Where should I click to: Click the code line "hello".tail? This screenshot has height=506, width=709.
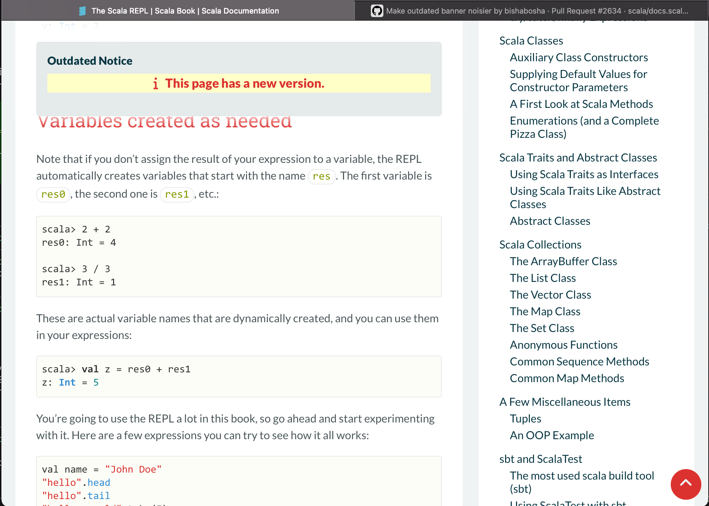pos(76,496)
